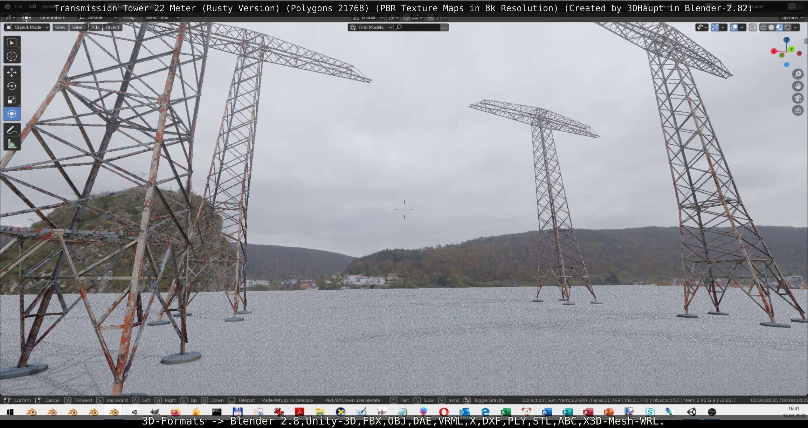Activate the 3D Cursor tool
The height and width of the screenshot is (428, 808).
click(12, 56)
